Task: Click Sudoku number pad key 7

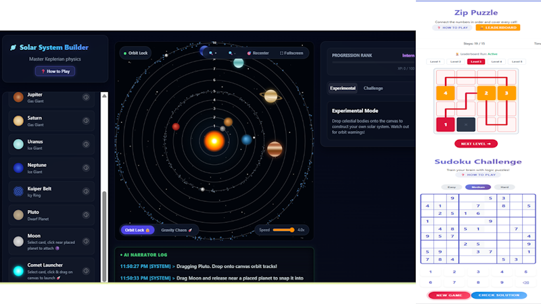Action: pos(454,282)
